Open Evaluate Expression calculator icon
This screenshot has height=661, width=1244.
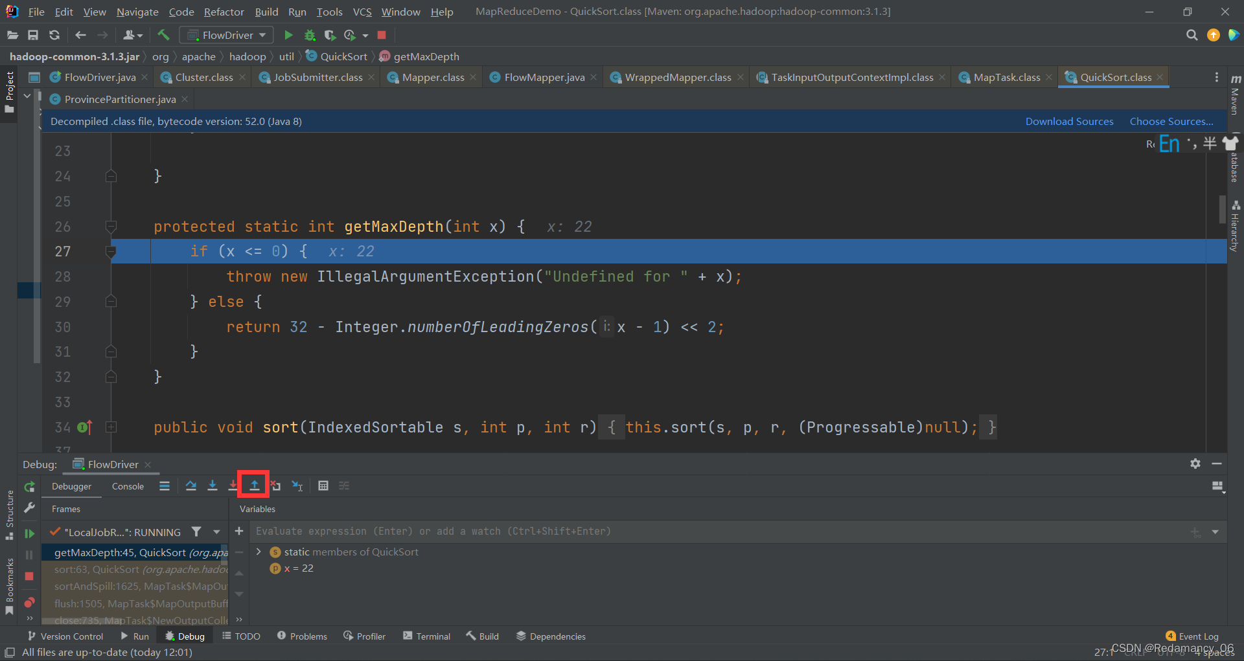[x=323, y=486]
